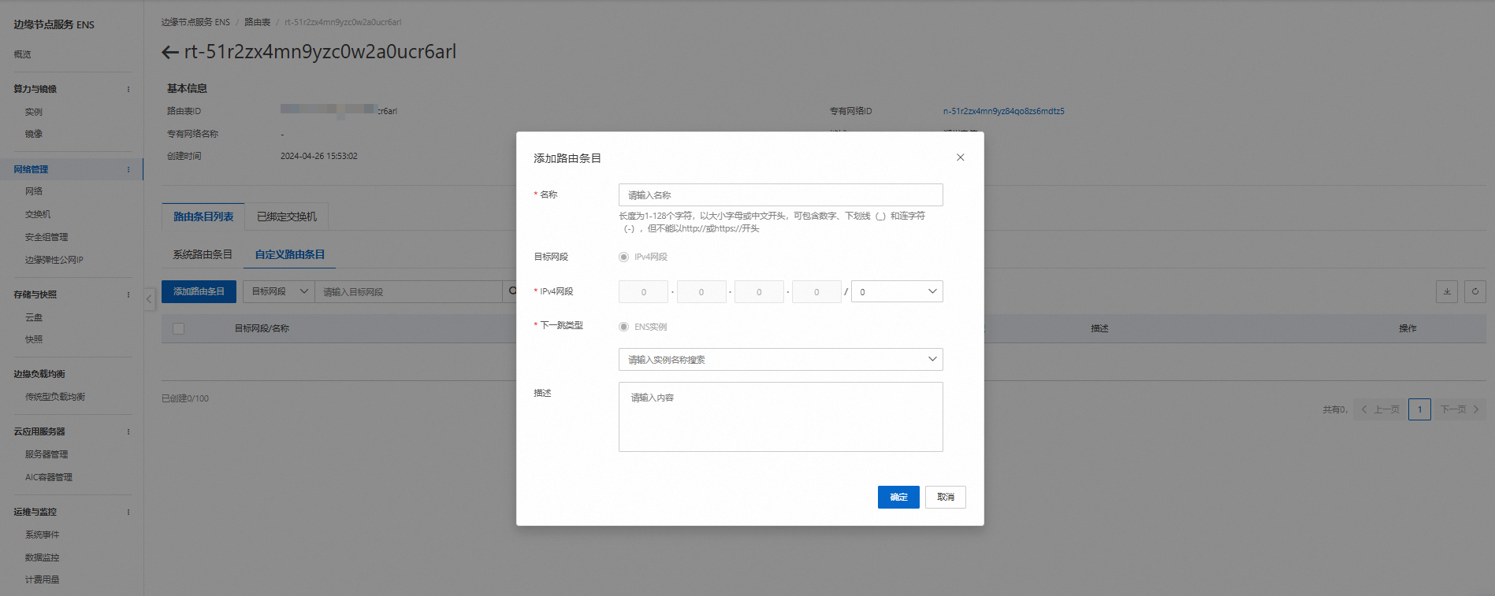Click the back arrow next to route table title

pos(169,53)
